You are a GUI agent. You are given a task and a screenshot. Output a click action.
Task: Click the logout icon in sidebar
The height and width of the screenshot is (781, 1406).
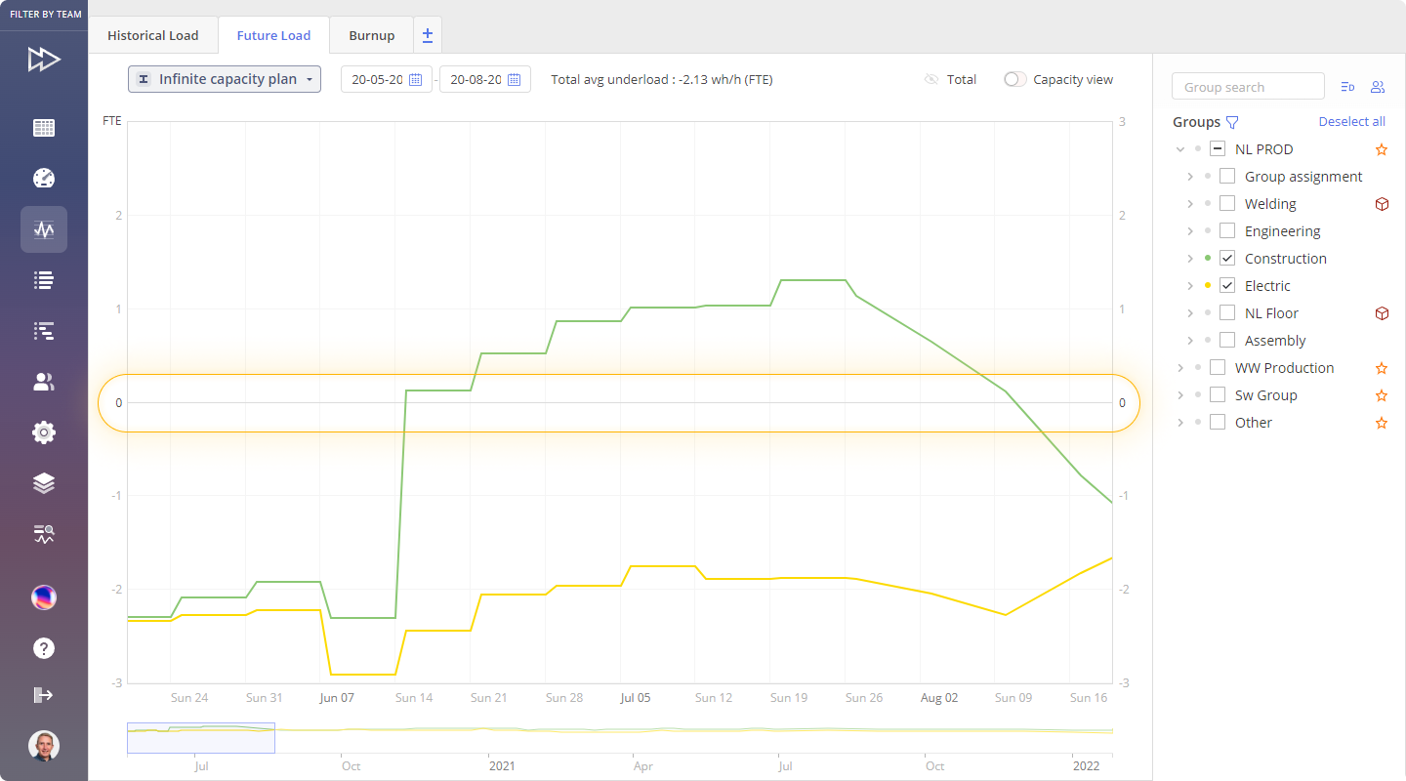click(44, 695)
